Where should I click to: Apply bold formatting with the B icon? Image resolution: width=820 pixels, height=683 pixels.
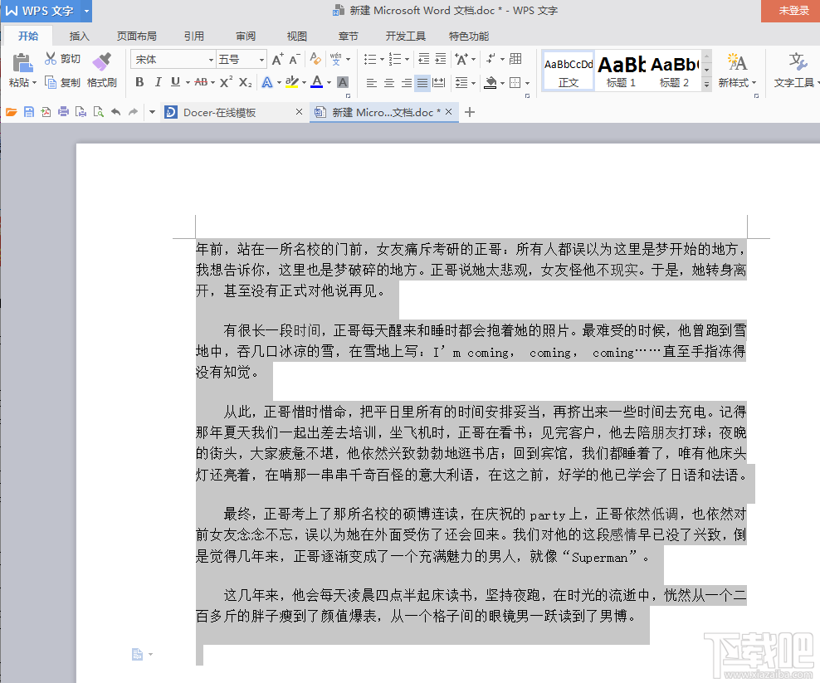[139, 82]
